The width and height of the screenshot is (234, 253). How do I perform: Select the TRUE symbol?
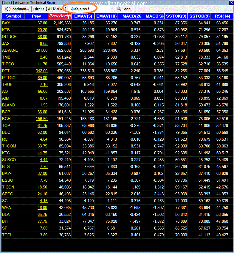point(7,84)
